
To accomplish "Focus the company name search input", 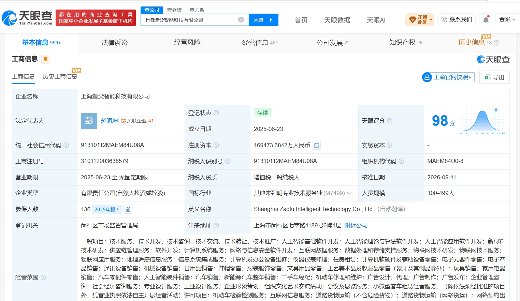I will (189, 20).
